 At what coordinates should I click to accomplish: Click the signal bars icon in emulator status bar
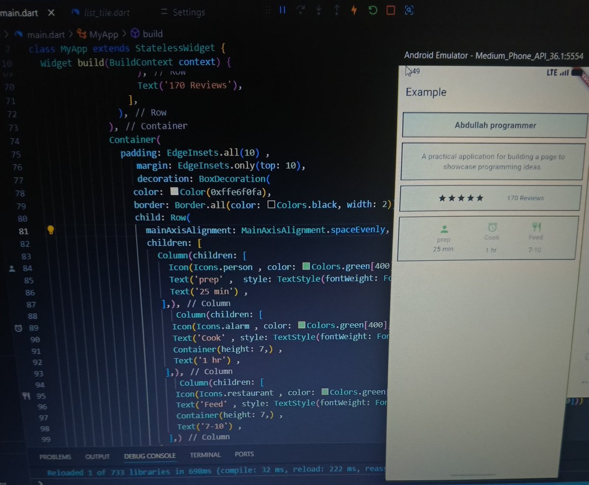pyautogui.click(x=565, y=73)
